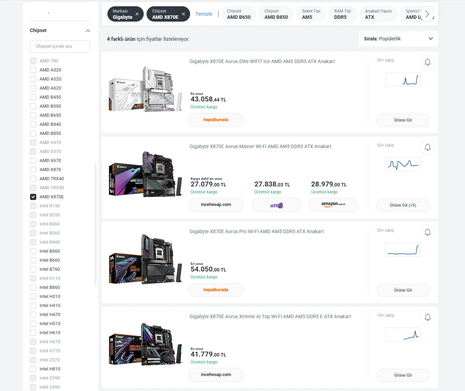
Task: Open price history chart for Aorus Master Wi-Fi
Action: [403, 164]
